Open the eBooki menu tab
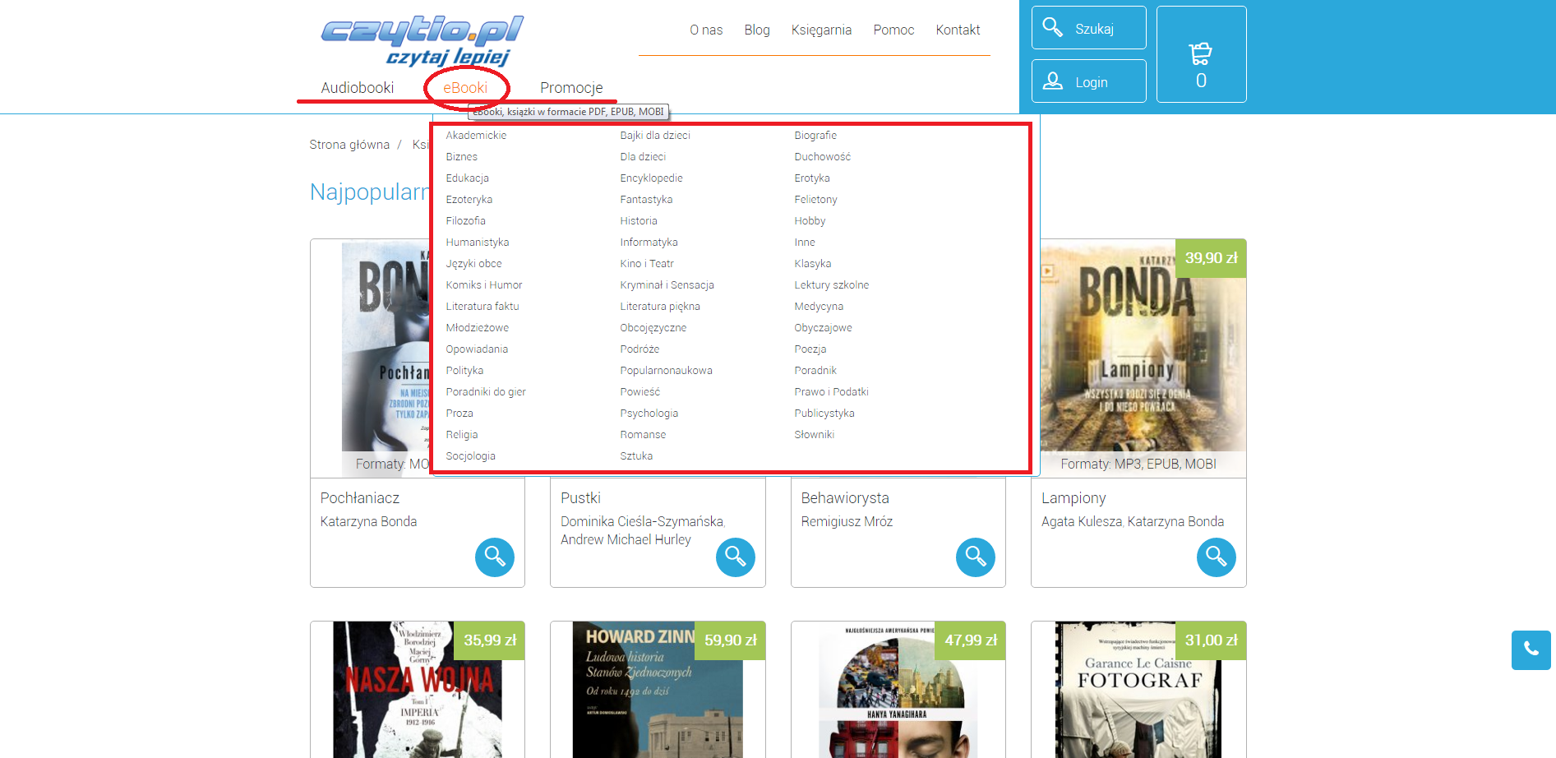Screen dimensions: 1556x758 point(465,88)
